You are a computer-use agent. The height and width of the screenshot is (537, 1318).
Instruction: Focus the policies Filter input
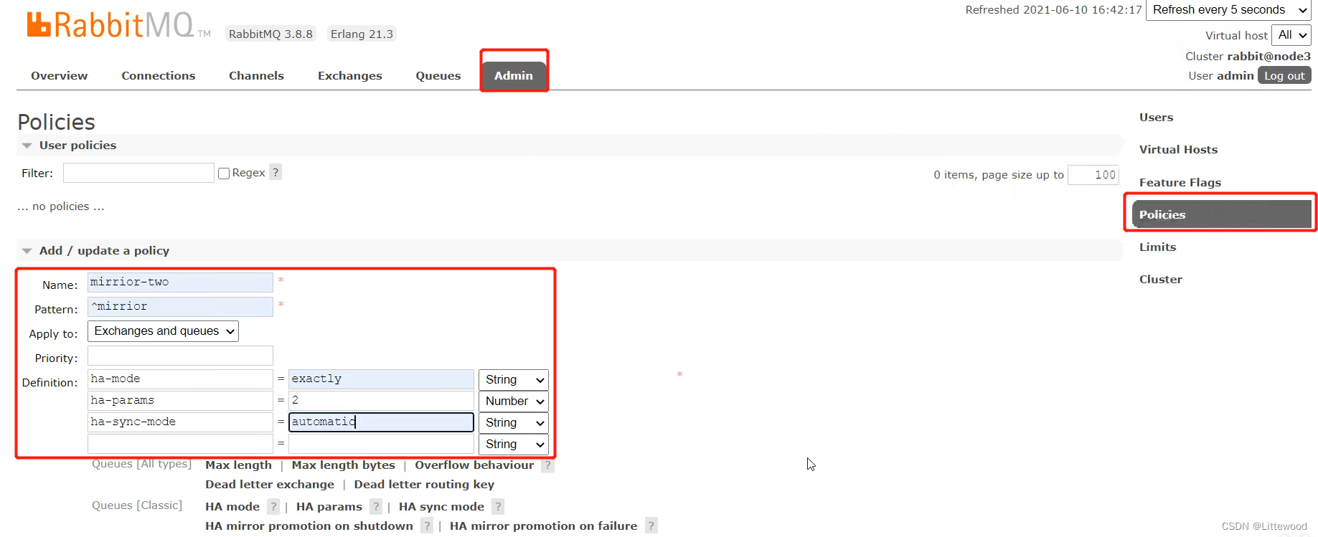coord(138,173)
